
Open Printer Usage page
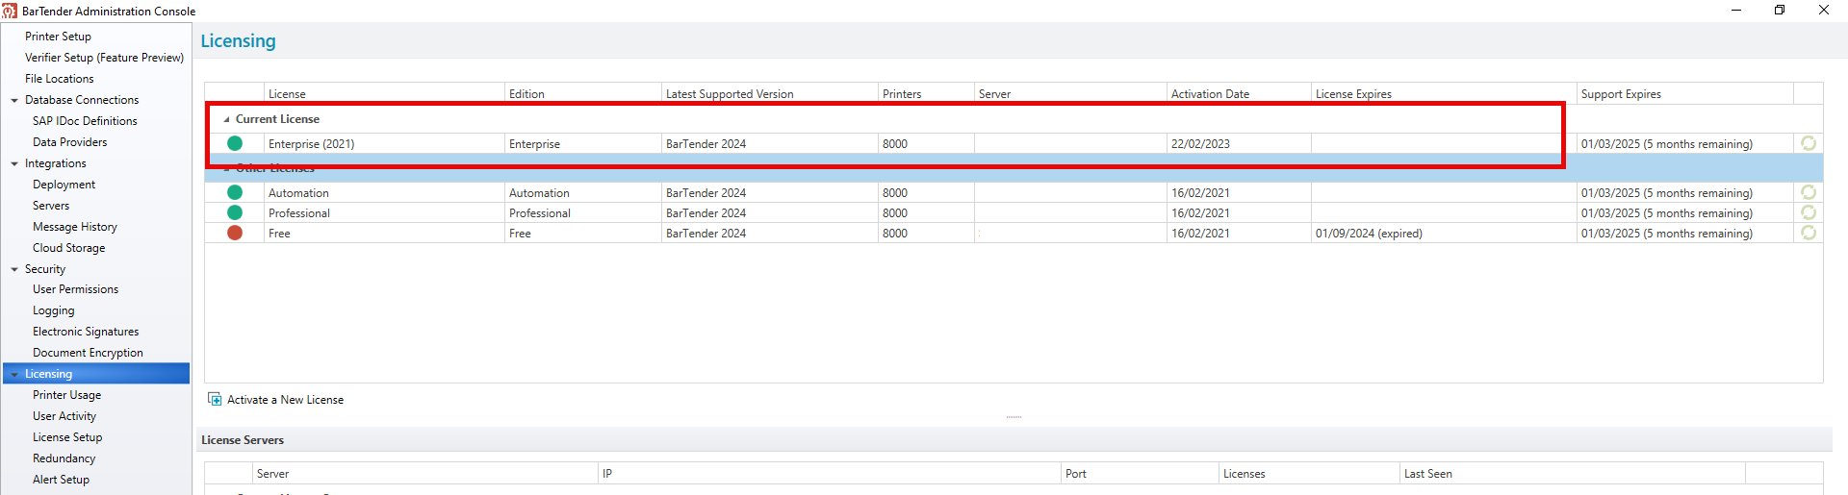66,395
